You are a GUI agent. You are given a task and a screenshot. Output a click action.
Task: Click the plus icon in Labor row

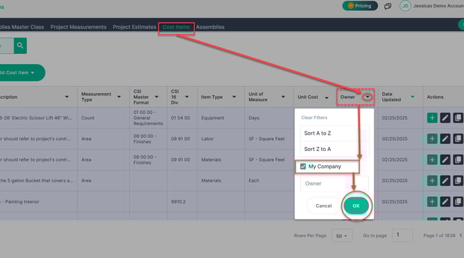tap(432, 139)
